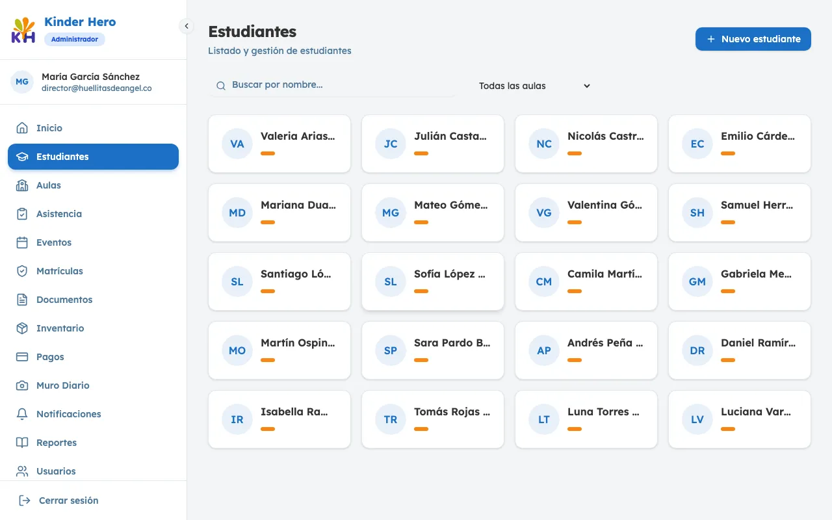Click the Aulas building icon
832x520 pixels.
tap(22, 185)
